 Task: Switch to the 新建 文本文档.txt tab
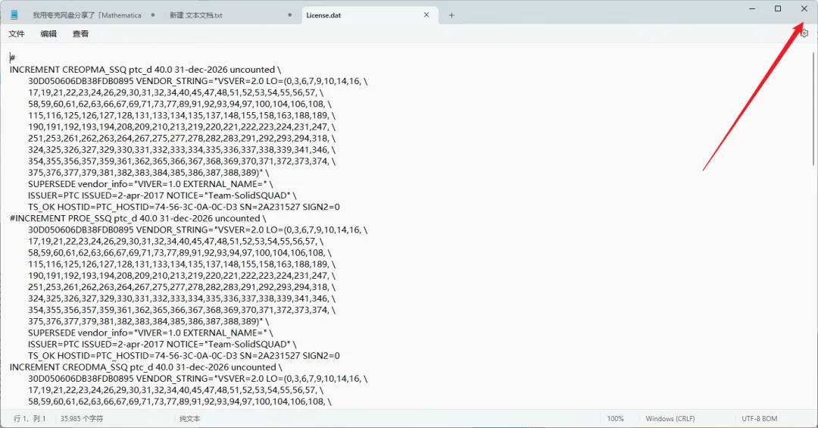pyautogui.click(x=195, y=15)
